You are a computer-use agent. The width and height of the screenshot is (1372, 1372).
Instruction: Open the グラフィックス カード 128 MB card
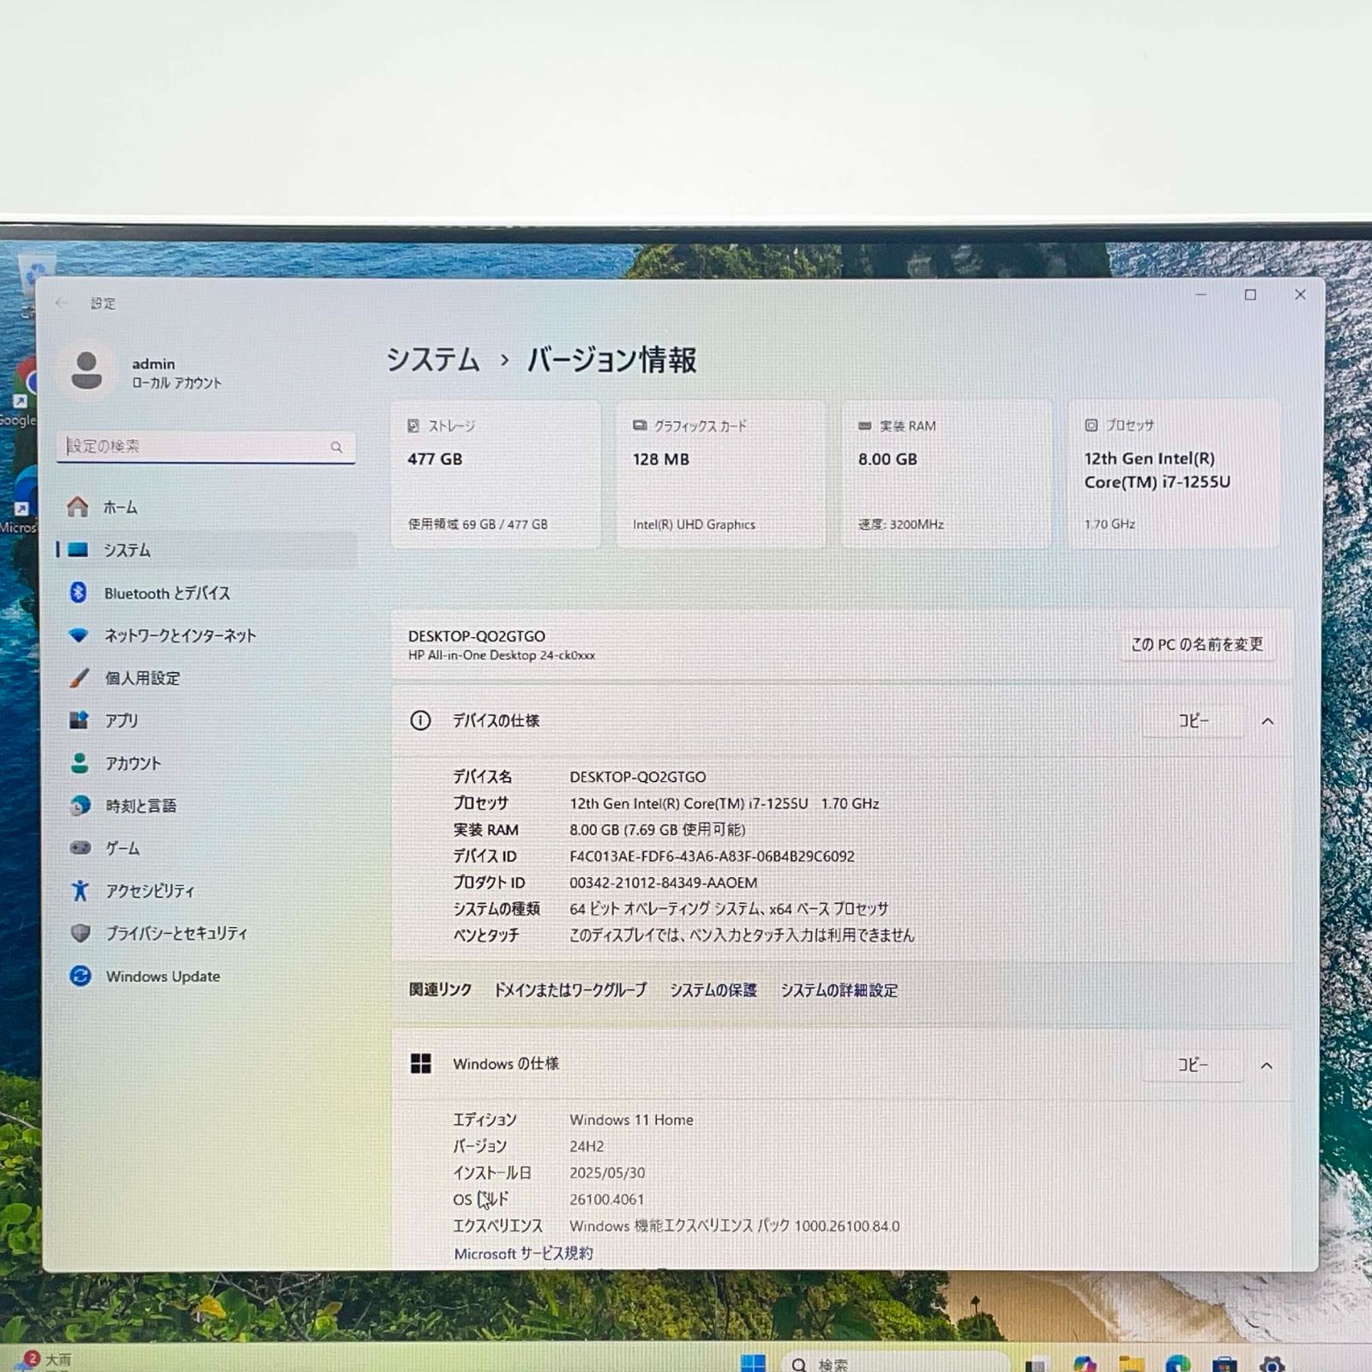pos(721,474)
